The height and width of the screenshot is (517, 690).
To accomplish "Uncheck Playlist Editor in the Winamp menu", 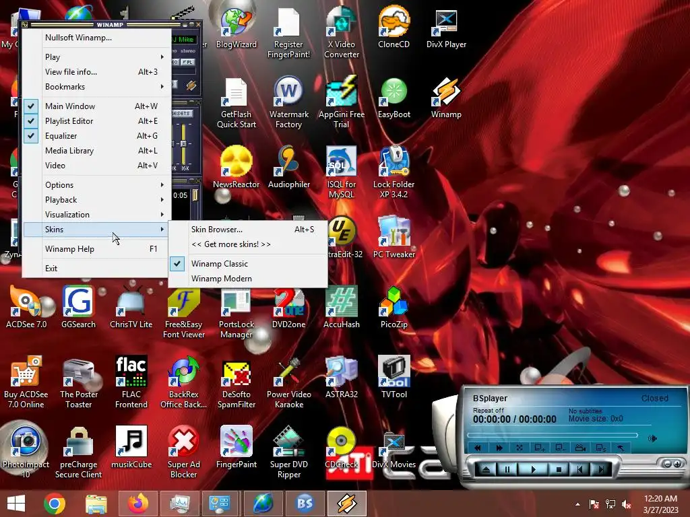I will (95, 121).
